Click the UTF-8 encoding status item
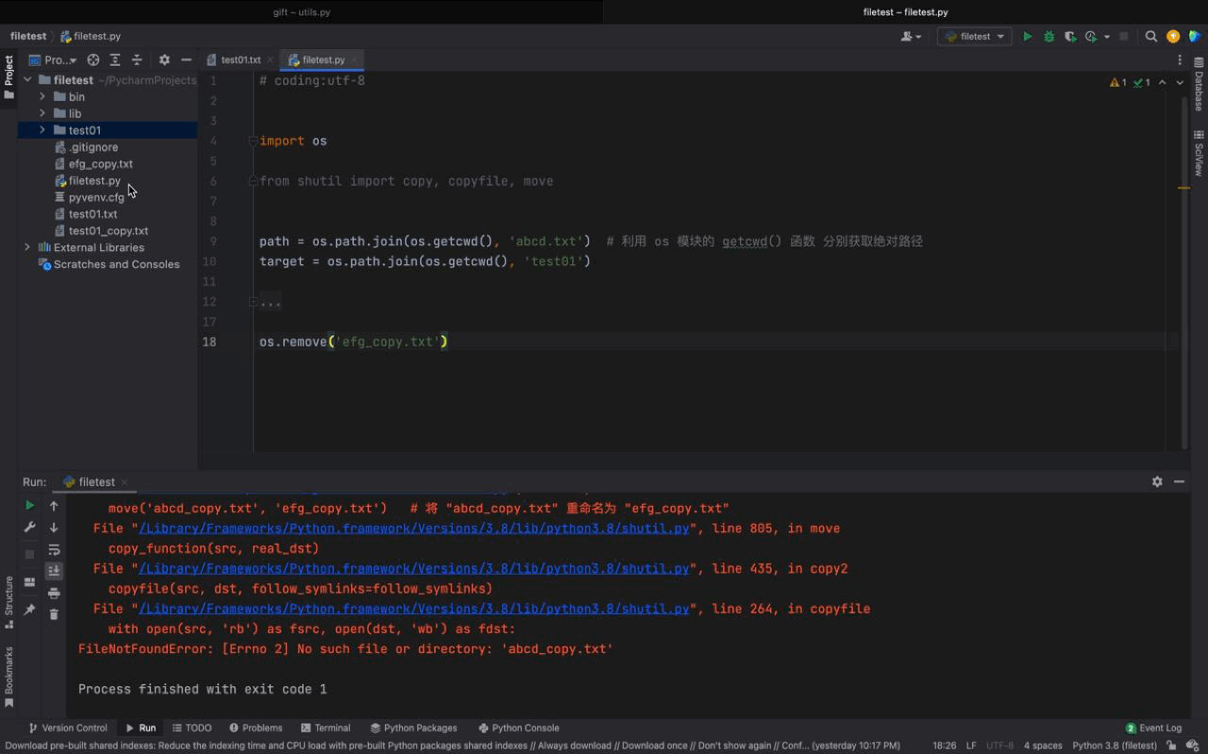 pos(1000,746)
